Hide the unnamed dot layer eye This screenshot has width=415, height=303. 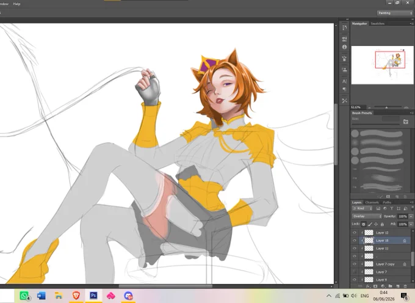355,256
